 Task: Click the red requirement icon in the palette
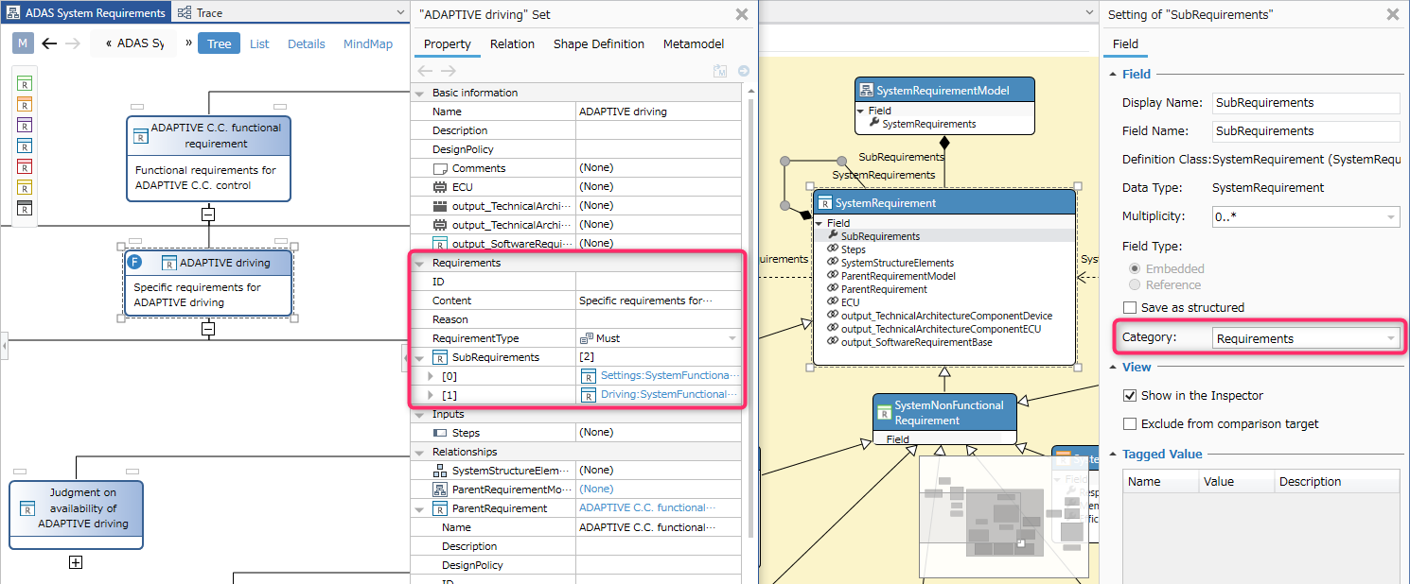[x=26, y=166]
